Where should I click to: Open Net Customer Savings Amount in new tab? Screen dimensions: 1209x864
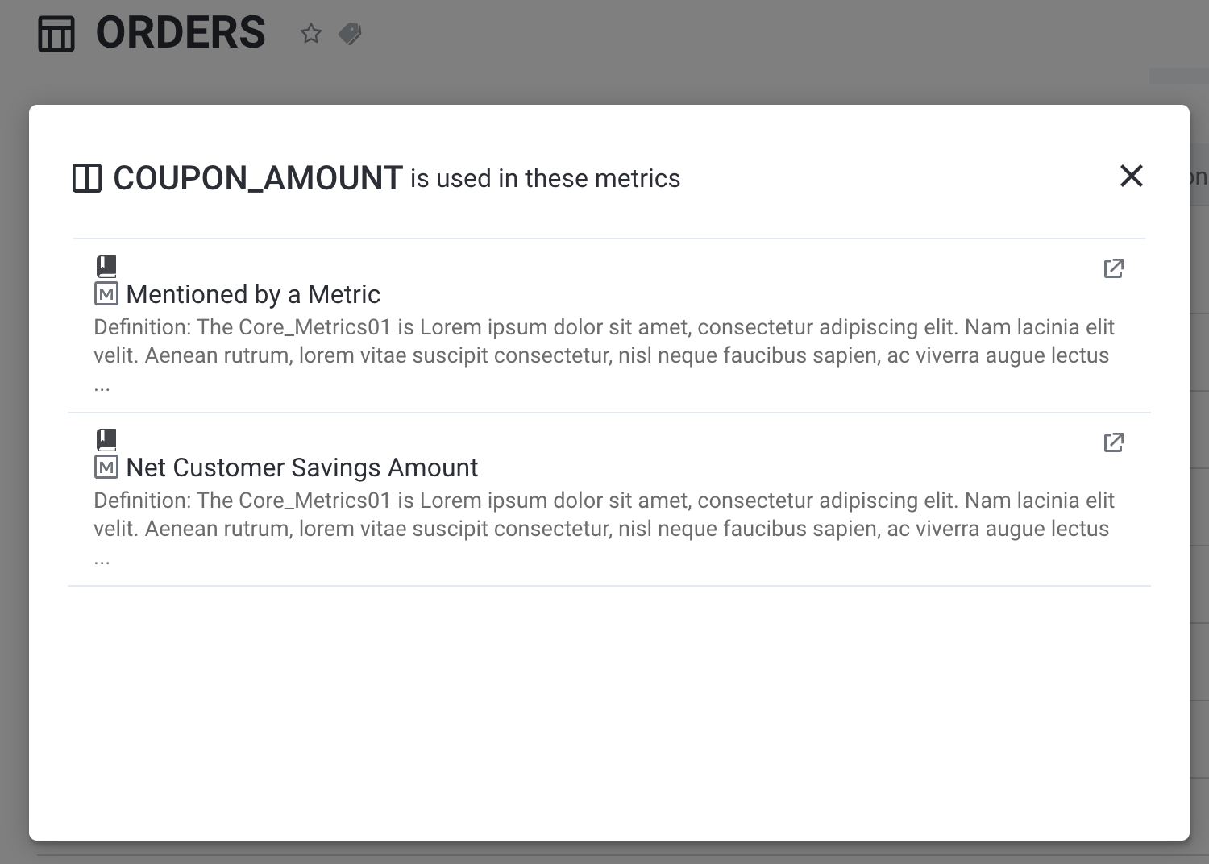click(1113, 442)
